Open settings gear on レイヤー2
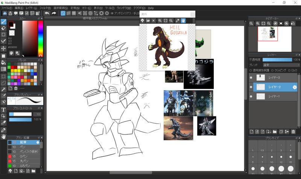 coord(295,87)
